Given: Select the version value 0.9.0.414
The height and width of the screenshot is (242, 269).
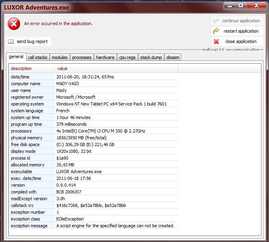Looking at the screenshot, I should tap(66, 185).
